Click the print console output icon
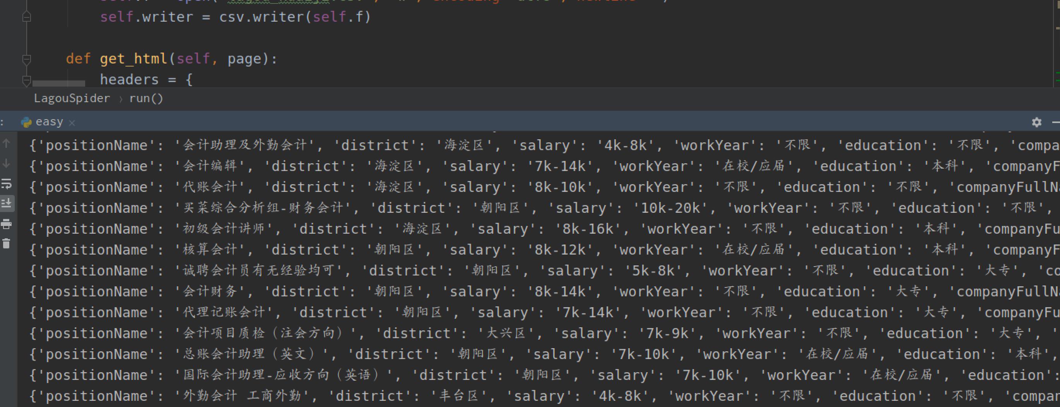The image size is (1060, 407). click(x=7, y=224)
